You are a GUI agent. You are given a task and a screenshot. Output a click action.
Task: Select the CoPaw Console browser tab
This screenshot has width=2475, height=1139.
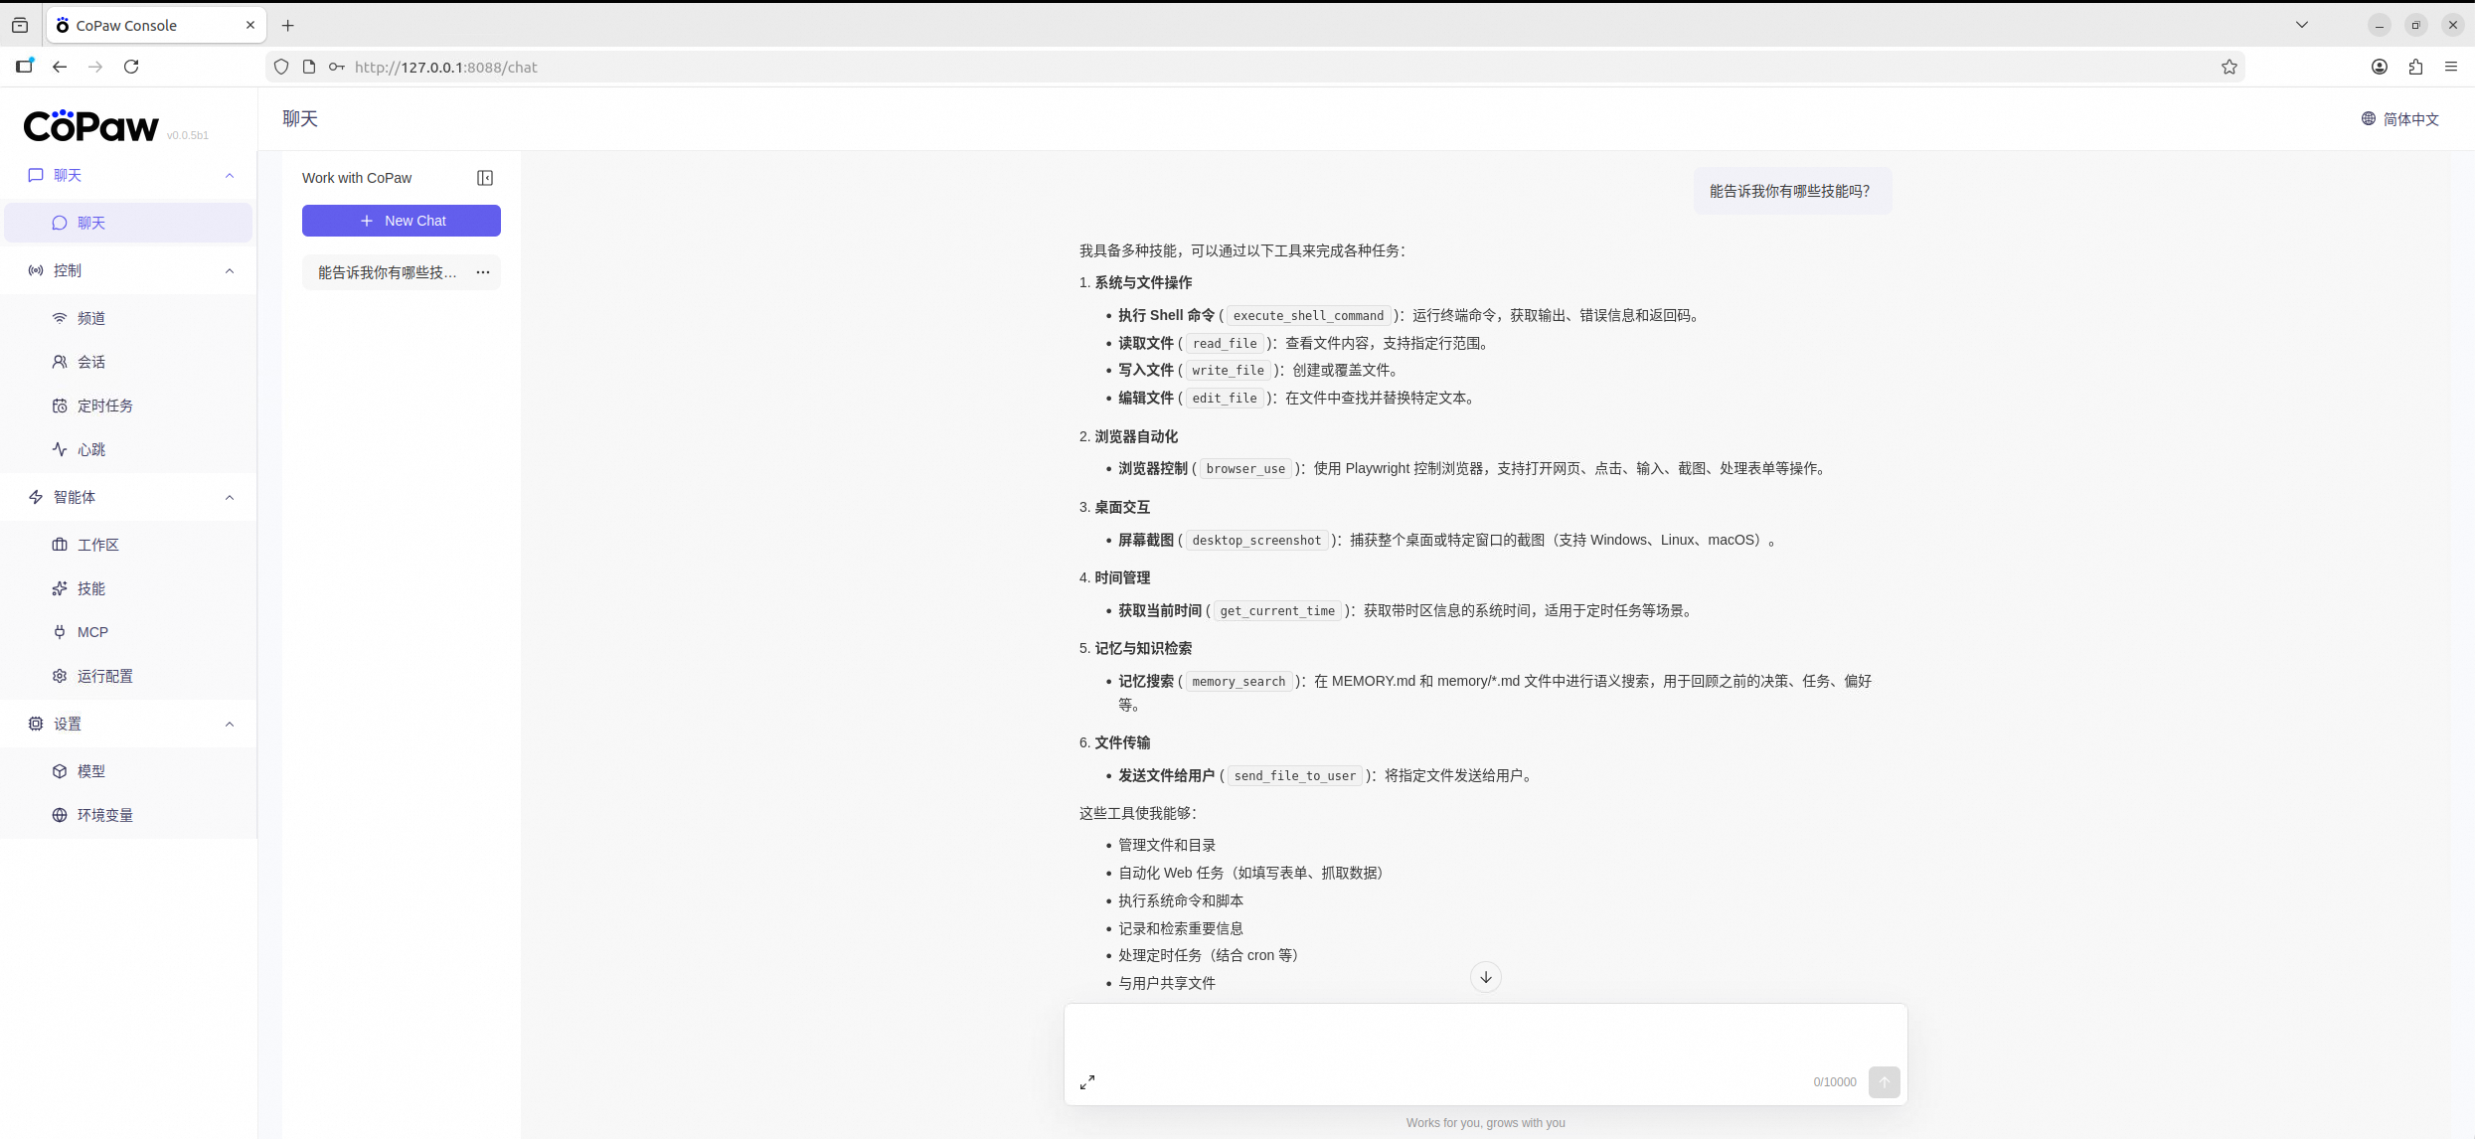click(156, 25)
